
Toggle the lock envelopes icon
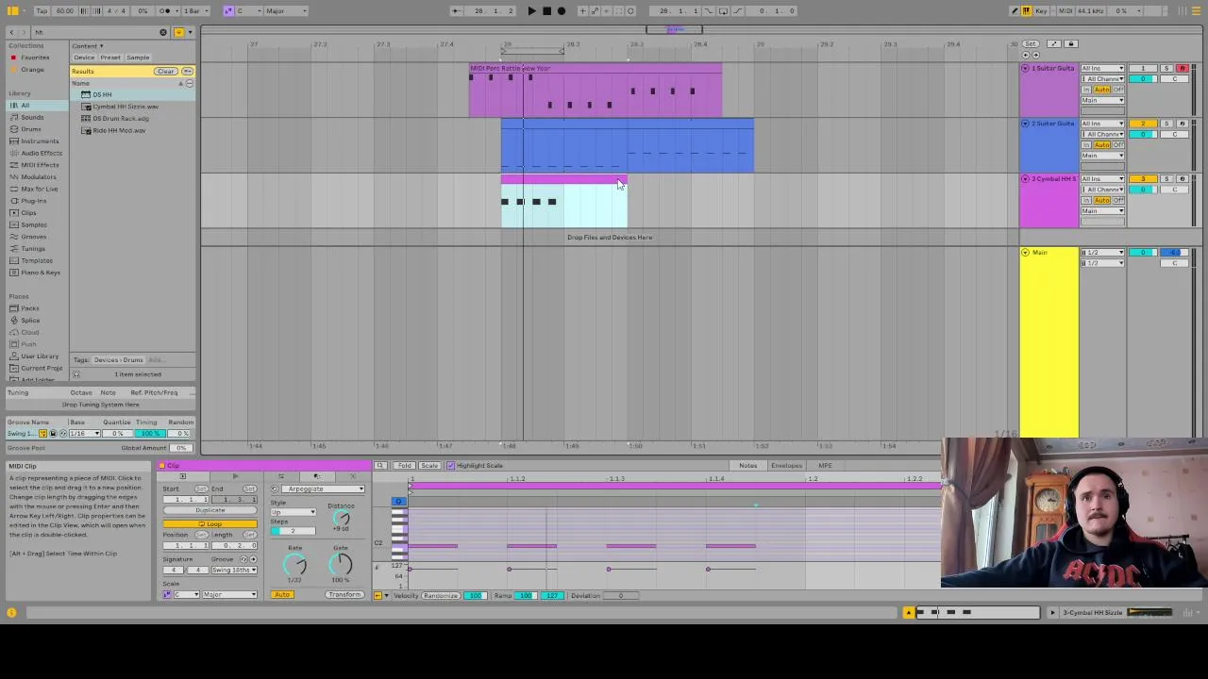(1070, 44)
